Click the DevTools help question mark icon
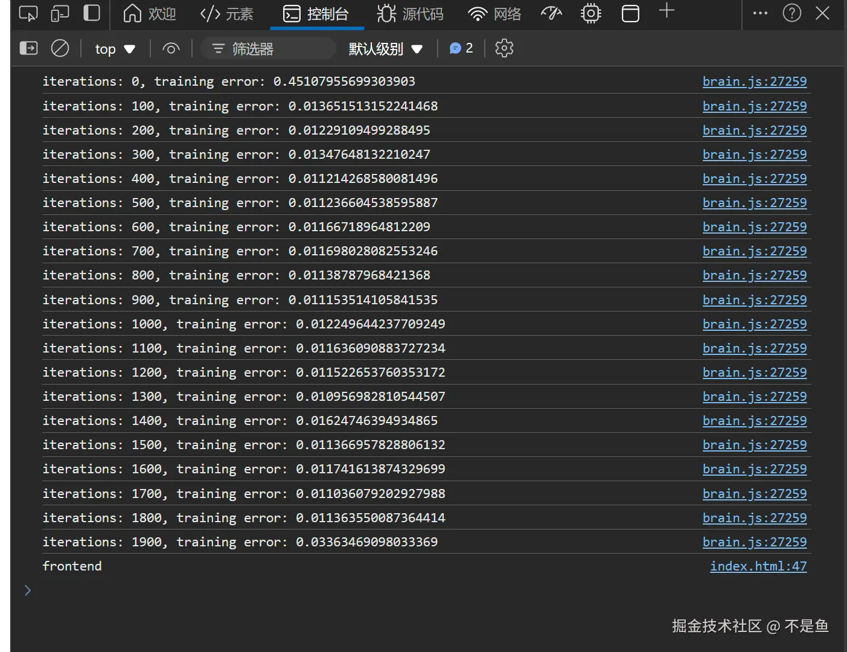The height and width of the screenshot is (652, 847). pyautogui.click(x=791, y=13)
